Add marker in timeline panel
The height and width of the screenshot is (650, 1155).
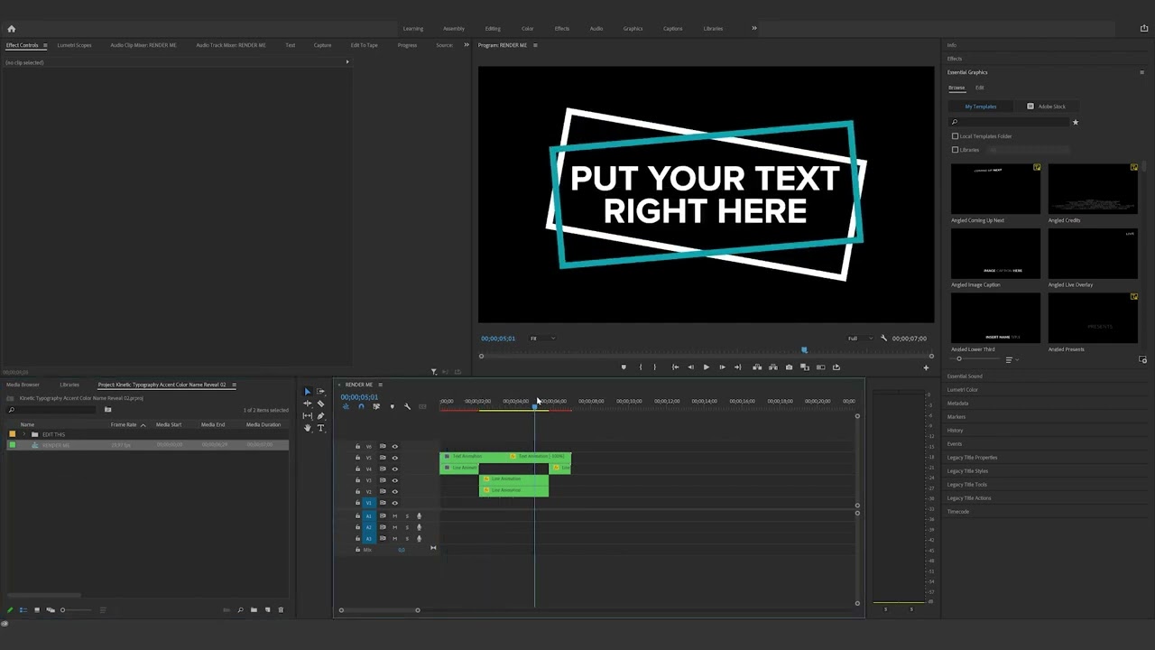pos(392,406)
